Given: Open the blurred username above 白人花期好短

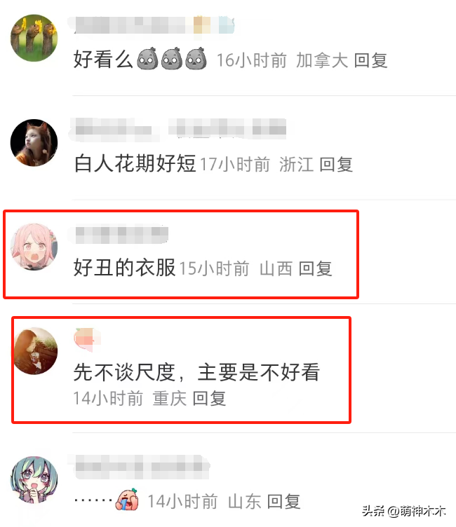Looking at the screenshot, I should (180, 128).
